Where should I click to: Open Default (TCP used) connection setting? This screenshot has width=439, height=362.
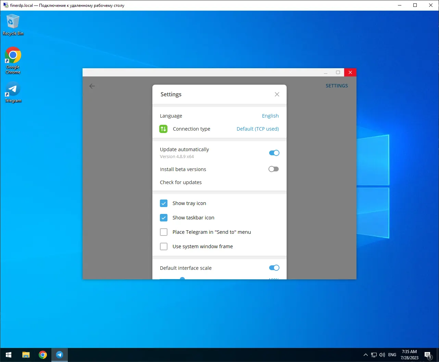point(258,129)
